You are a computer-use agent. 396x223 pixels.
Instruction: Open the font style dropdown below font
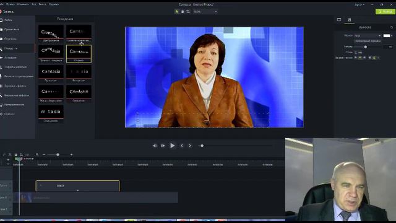[368, 41]
